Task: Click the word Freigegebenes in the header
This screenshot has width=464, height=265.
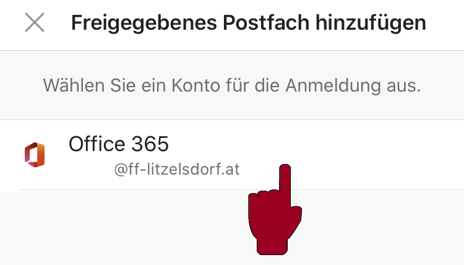Action: click(x=144, y=23)
